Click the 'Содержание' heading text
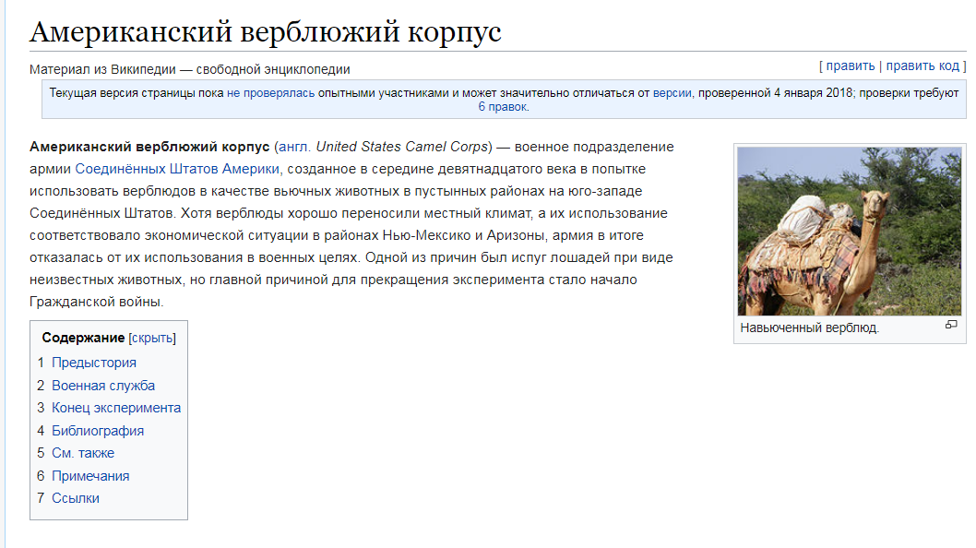976x548 pixels. (x=83, y=339)
